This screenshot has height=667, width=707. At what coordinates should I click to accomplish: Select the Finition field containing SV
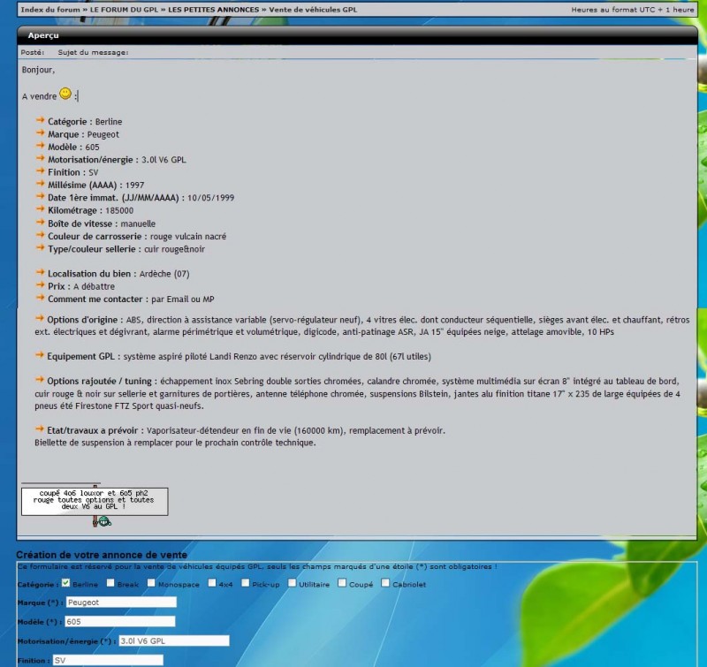(x=107, y=660)
